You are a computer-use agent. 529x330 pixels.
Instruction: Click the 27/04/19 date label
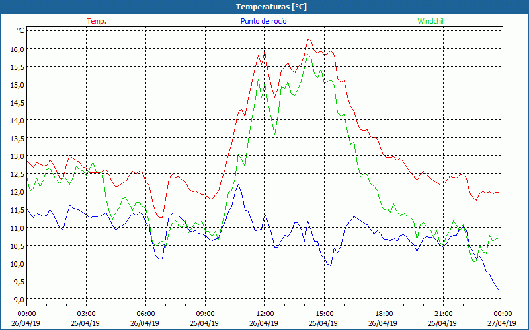pyautogui.click(x=502, y=323)
